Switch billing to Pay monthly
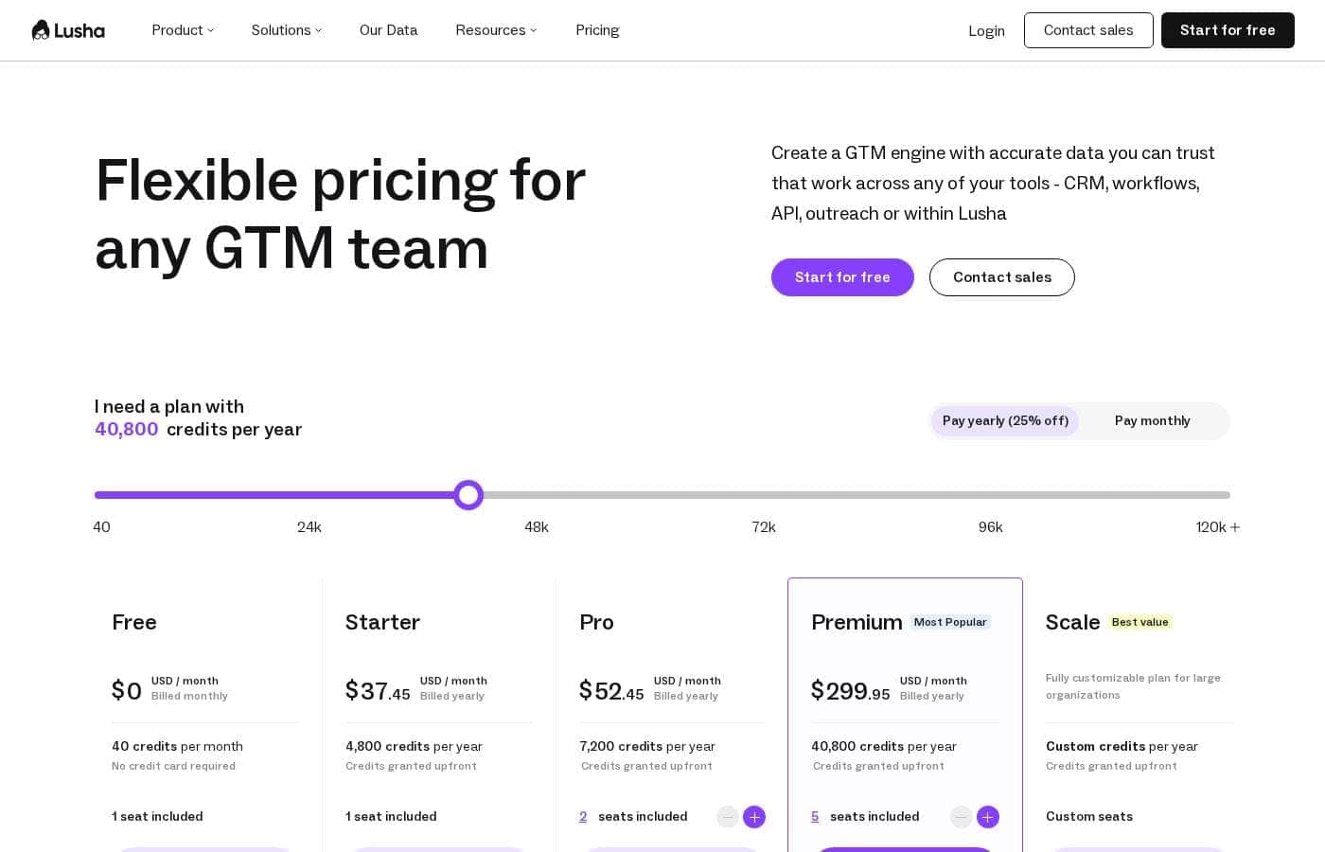 click(x=1152, y=421)
